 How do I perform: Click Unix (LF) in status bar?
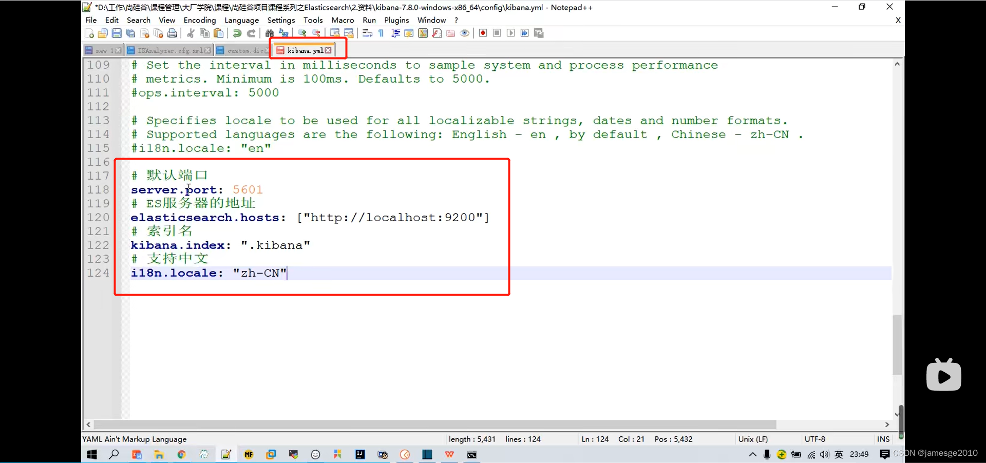[753, 439]
